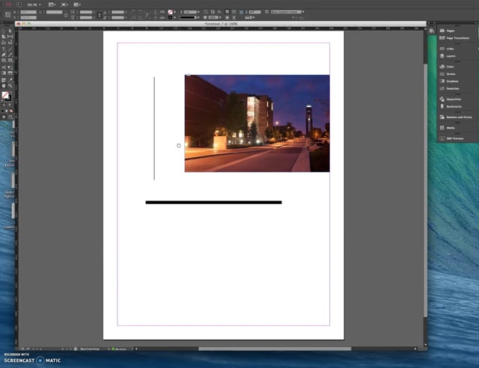
Task: Pick the Line tool in the toolbox
Action: (9, 49)
